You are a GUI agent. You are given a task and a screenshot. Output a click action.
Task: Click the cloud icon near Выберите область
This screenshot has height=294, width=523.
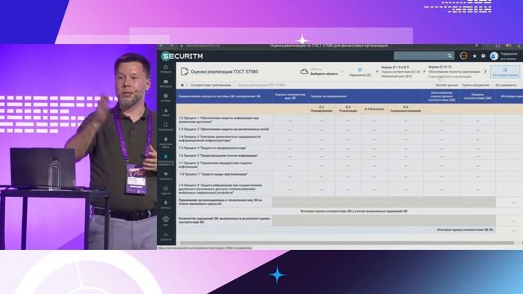[x=304, y=72]
